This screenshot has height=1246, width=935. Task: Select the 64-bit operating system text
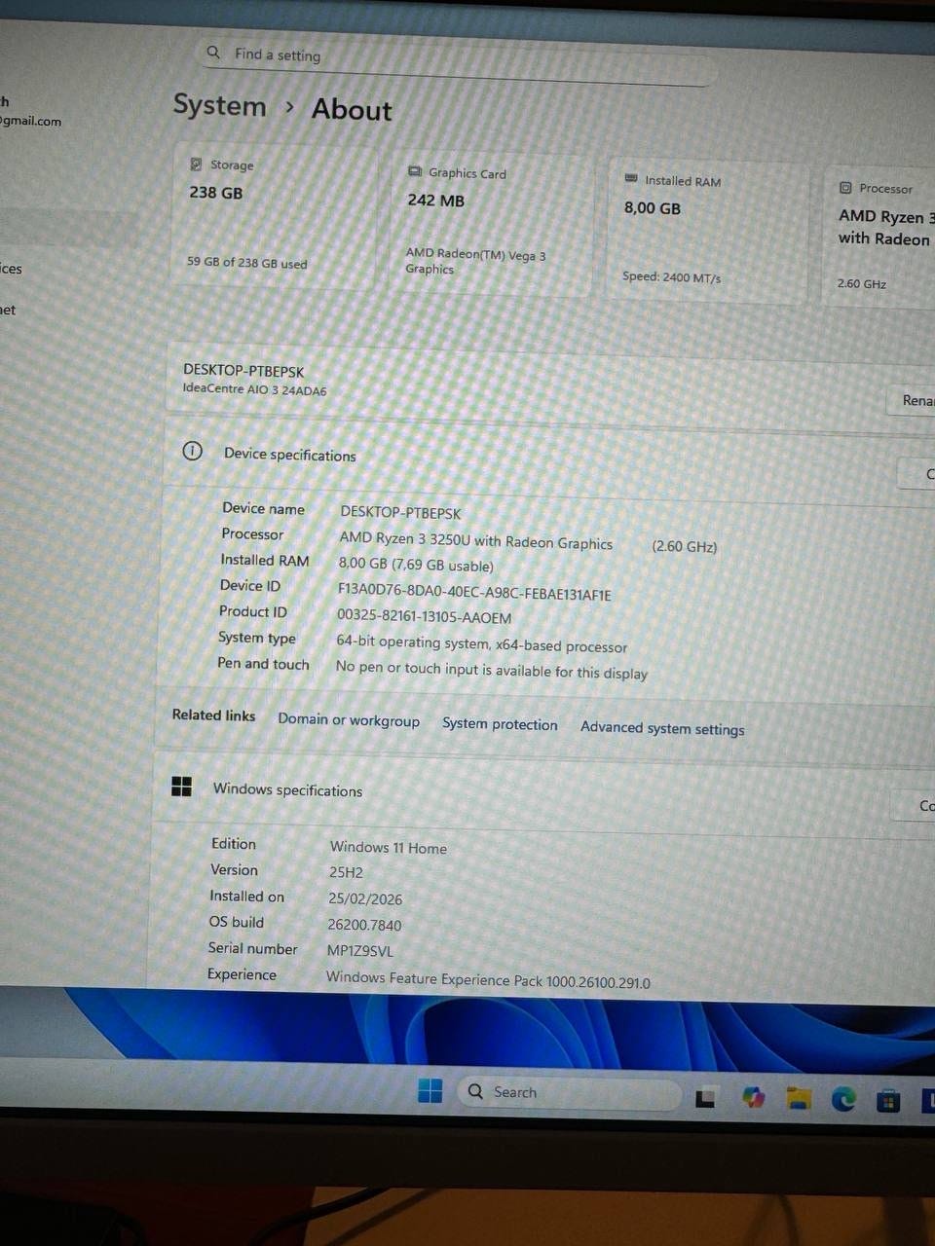tap(481, 644)
